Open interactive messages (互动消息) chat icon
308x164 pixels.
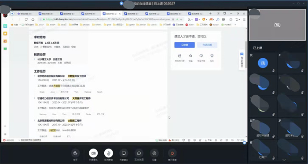point(139,153)
